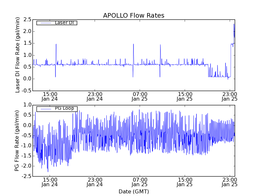Click "23:00 Jan 25" under the PG Loop plot
The height and width of the screenshot is (196, 261).
coord(230,182)
